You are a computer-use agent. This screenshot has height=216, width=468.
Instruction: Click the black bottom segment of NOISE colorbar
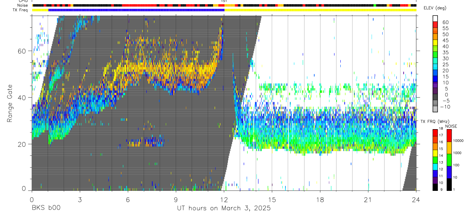pos(449,184)
